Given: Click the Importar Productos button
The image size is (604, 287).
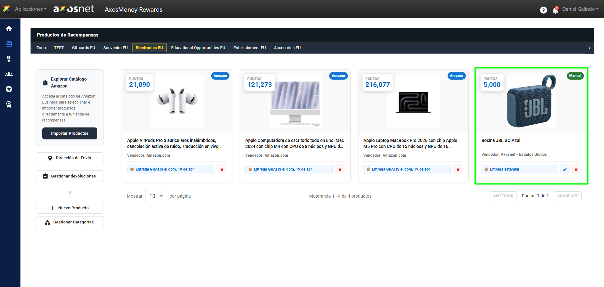Looking at the screenshot, I should click(x=70, y=133).
